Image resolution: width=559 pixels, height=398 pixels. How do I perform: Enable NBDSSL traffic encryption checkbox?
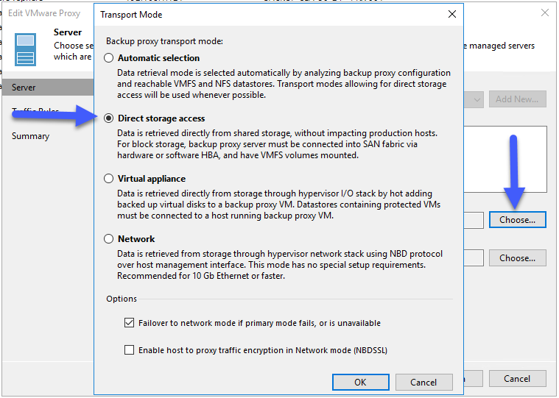(129, 350)
